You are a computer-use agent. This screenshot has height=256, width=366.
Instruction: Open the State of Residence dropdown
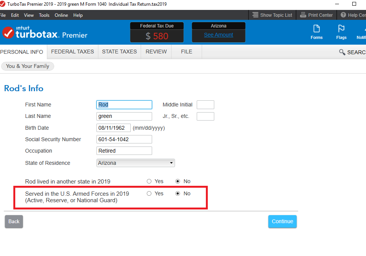[136, 163]
